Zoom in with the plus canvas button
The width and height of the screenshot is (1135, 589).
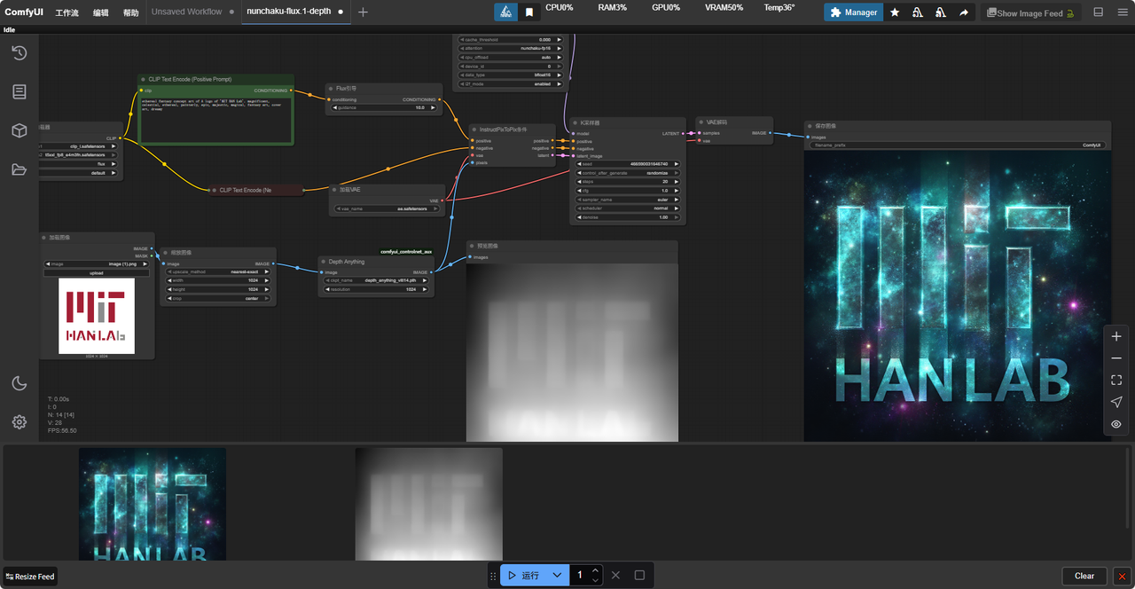click(1116, 336)
